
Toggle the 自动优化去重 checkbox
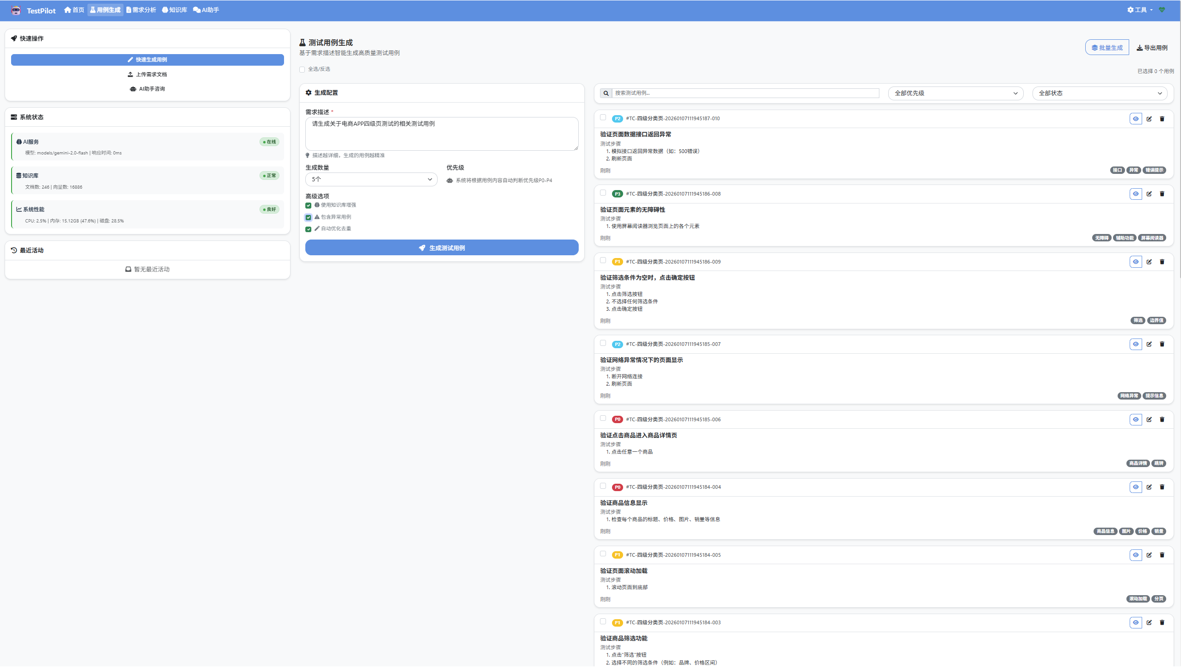308,229
